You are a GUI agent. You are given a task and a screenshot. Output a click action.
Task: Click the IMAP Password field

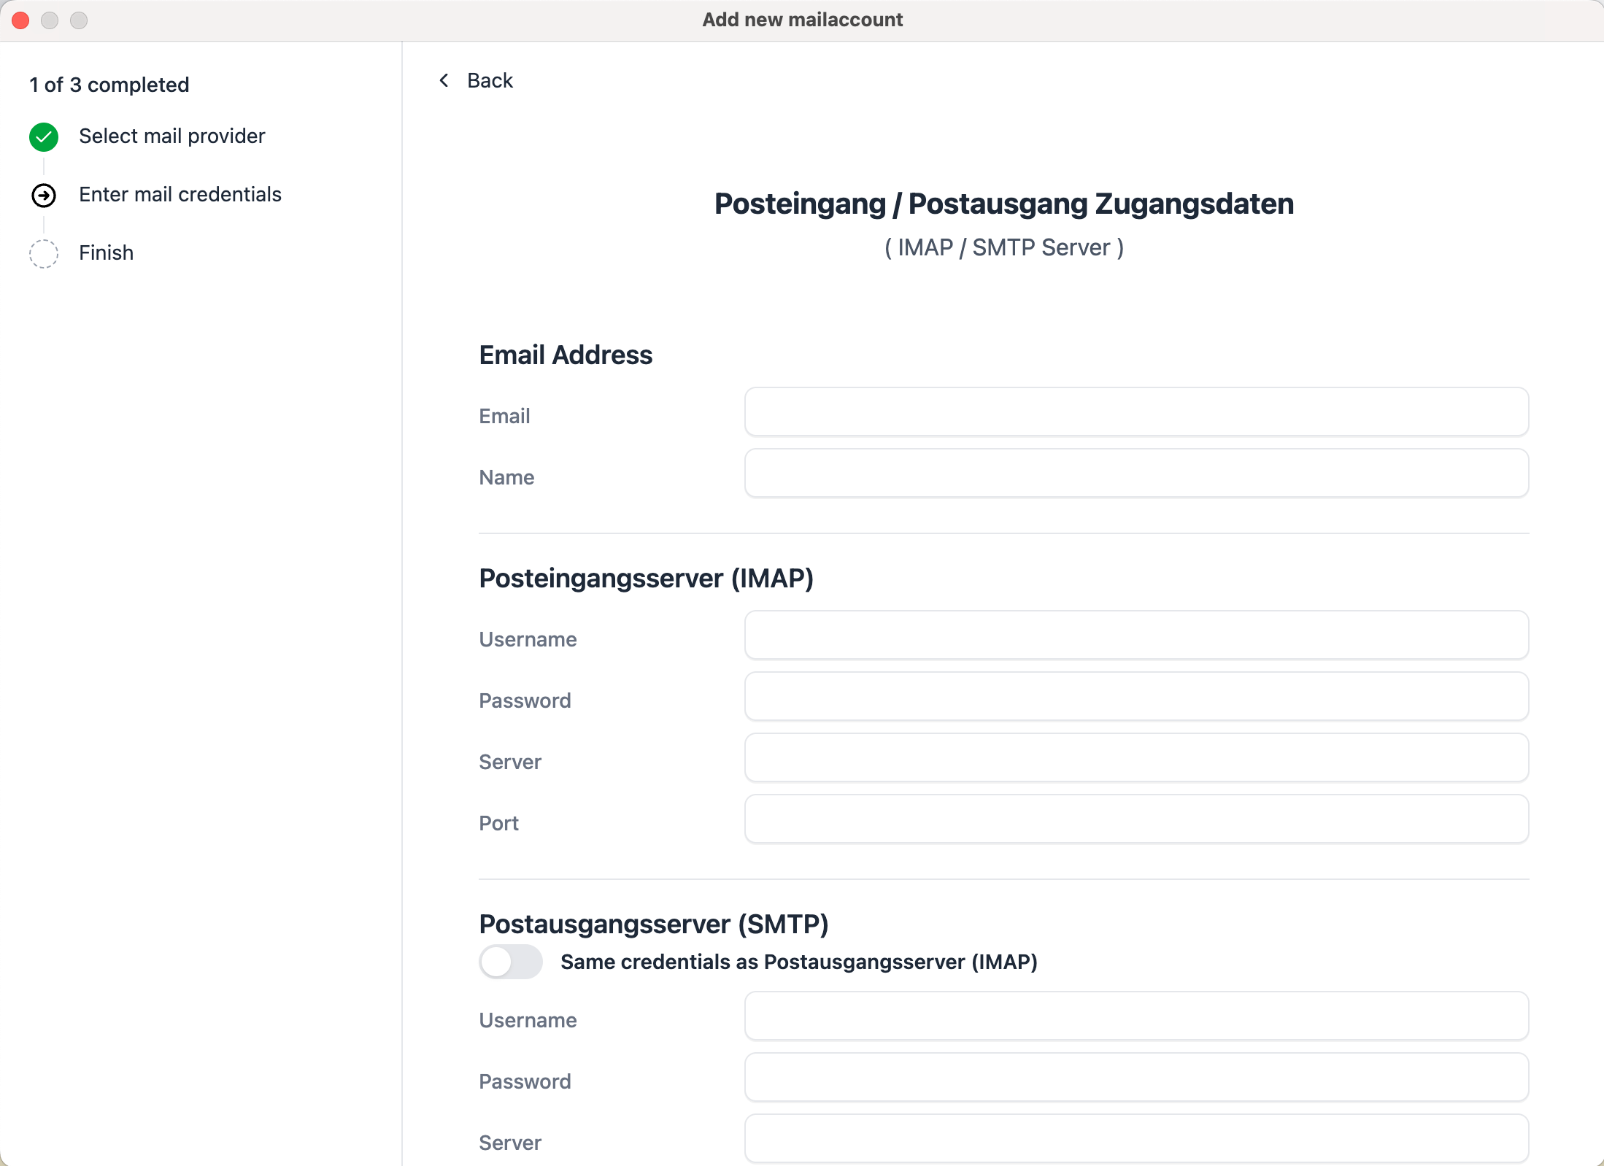(1135, 697)
